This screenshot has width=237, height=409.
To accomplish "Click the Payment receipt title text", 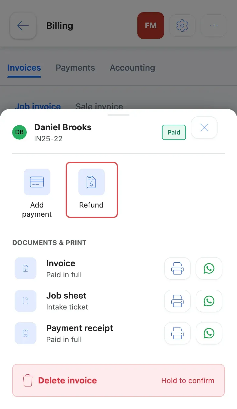I will [x=80, y=328].
